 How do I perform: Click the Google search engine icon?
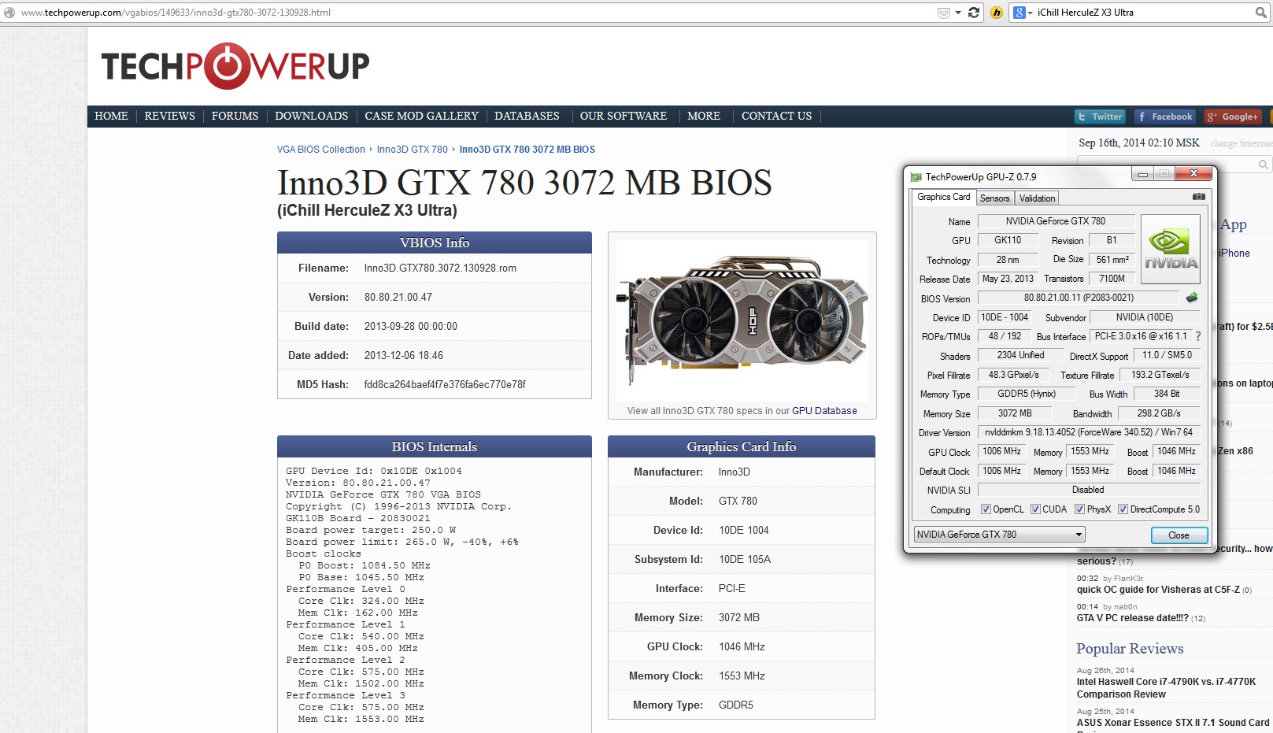(x=1019, y=13)
